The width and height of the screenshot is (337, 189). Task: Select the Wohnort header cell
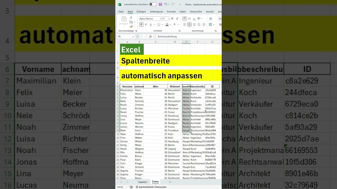click(175, 86)
